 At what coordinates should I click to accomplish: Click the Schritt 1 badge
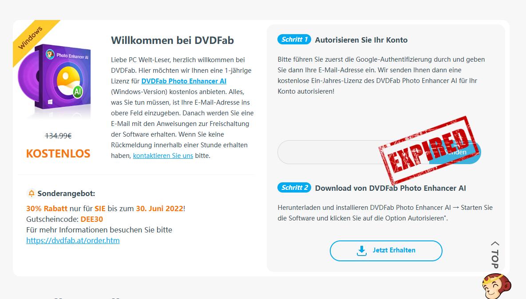(x=294, y=39)
